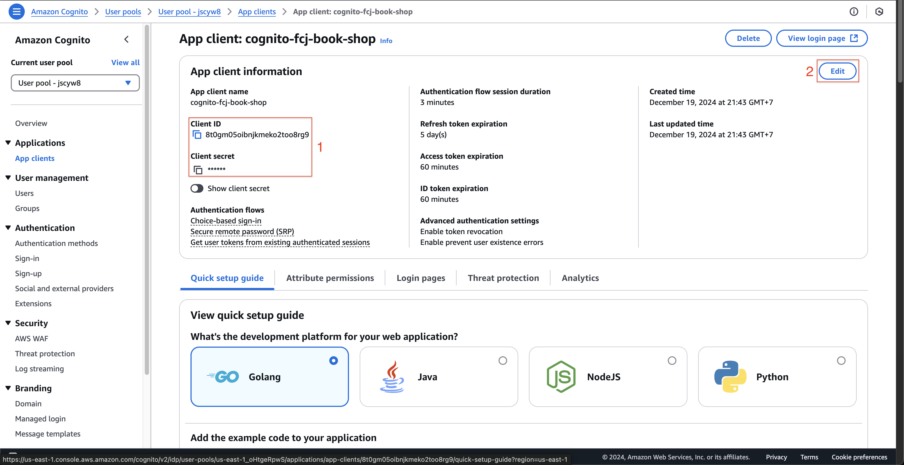This screenshot has height=465, width=904.
Task: Open AWS WAF in sidebar
Action: click(x=31, y=339)
